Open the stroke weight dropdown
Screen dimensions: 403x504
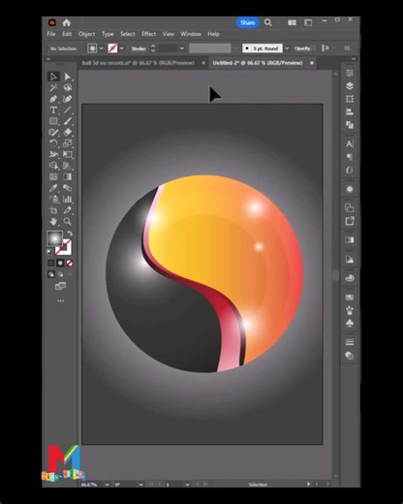182,48
